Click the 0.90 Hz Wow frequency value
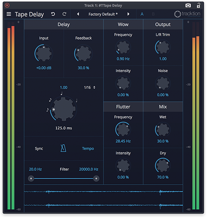 point(123,59)
